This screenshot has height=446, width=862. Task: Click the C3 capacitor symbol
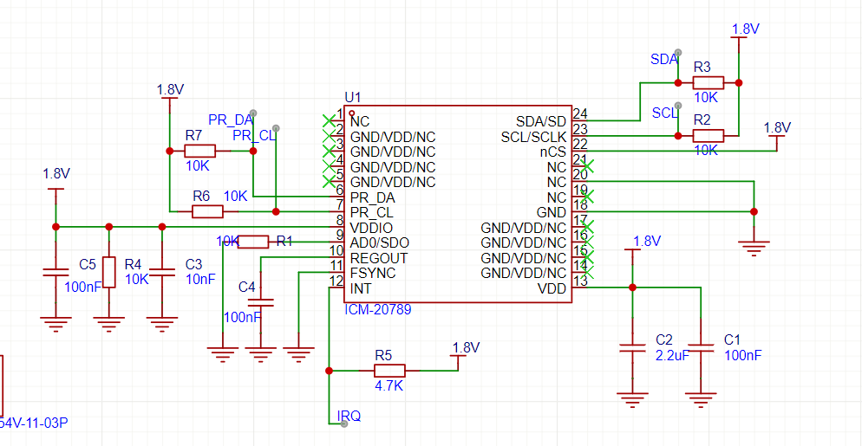[162, 272]
